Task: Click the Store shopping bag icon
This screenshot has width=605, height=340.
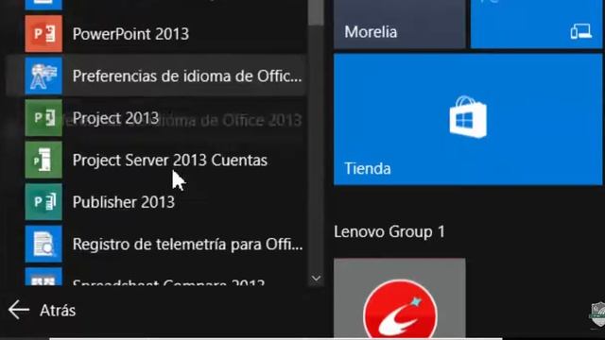Action: click(x=468, y=117)
